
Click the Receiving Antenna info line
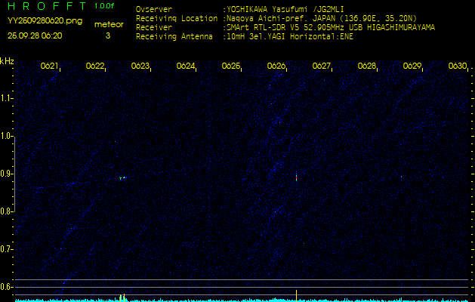(x=245, y=37)
